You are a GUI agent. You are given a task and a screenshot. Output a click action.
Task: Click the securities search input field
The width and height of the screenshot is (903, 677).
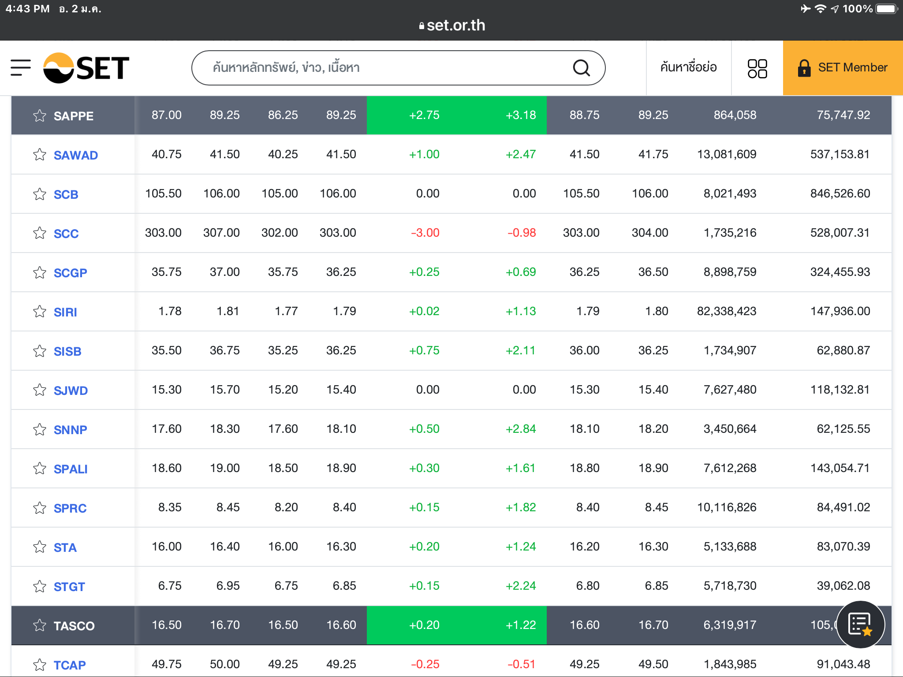[379, 68]
